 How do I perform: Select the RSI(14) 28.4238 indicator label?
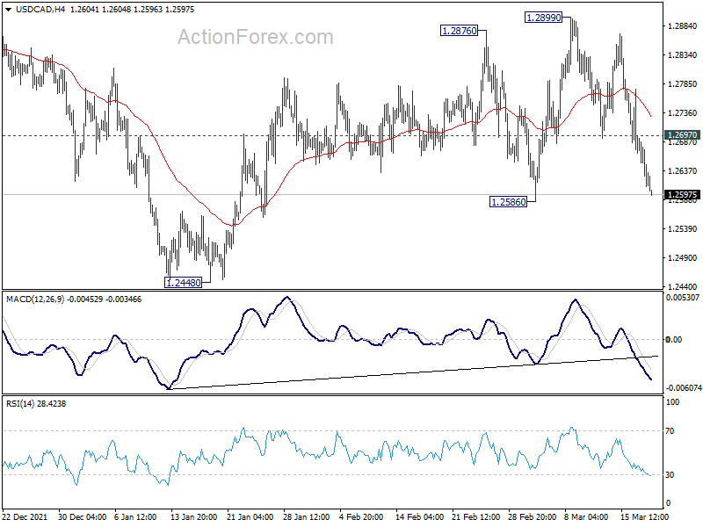[x=36, y=404]
